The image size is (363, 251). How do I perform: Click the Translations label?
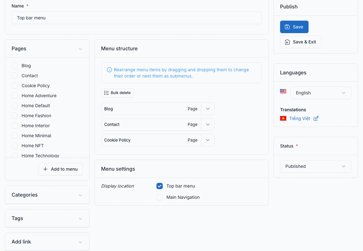pos(293,110)
